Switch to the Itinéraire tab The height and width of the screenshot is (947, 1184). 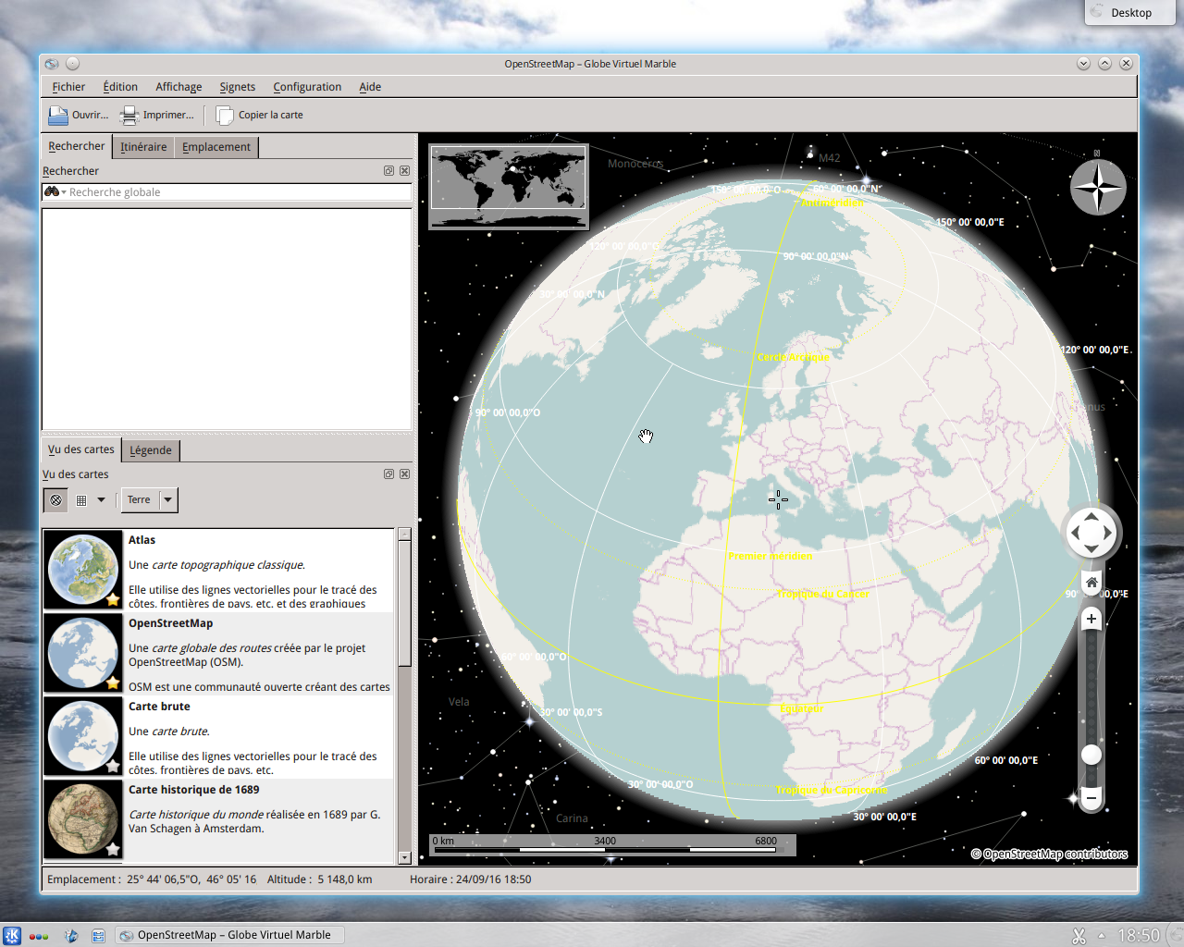click(143, 147)
